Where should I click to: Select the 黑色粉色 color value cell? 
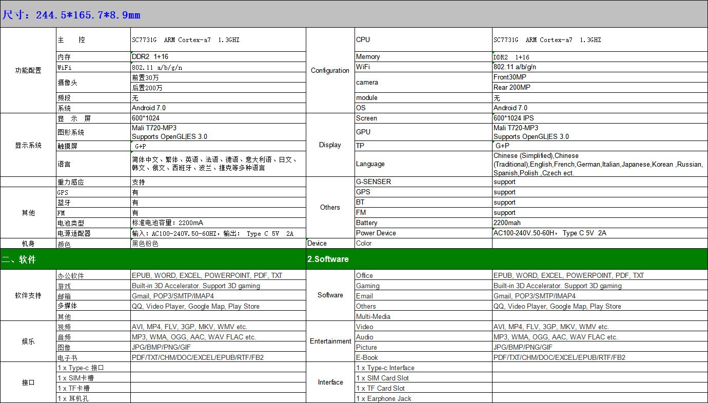tap(218, 244)
